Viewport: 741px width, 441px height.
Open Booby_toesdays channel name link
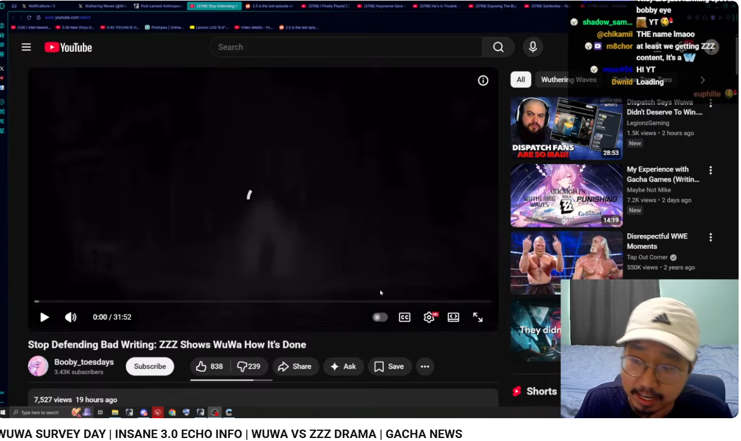coord(84,362)
